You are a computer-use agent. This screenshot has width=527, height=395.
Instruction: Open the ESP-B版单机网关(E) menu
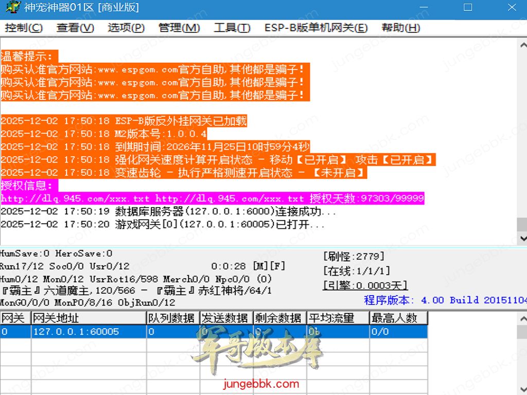[316, 28]
